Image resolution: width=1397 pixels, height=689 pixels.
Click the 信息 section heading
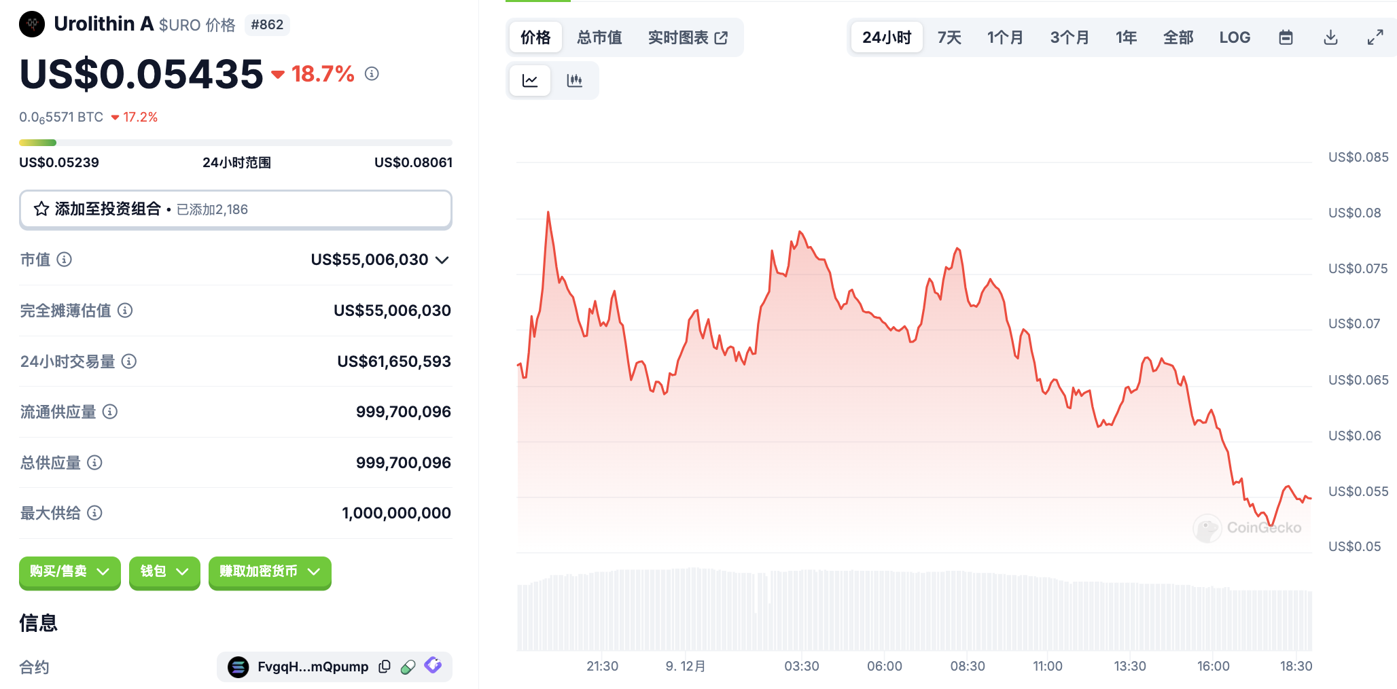[x=38, y=623]
